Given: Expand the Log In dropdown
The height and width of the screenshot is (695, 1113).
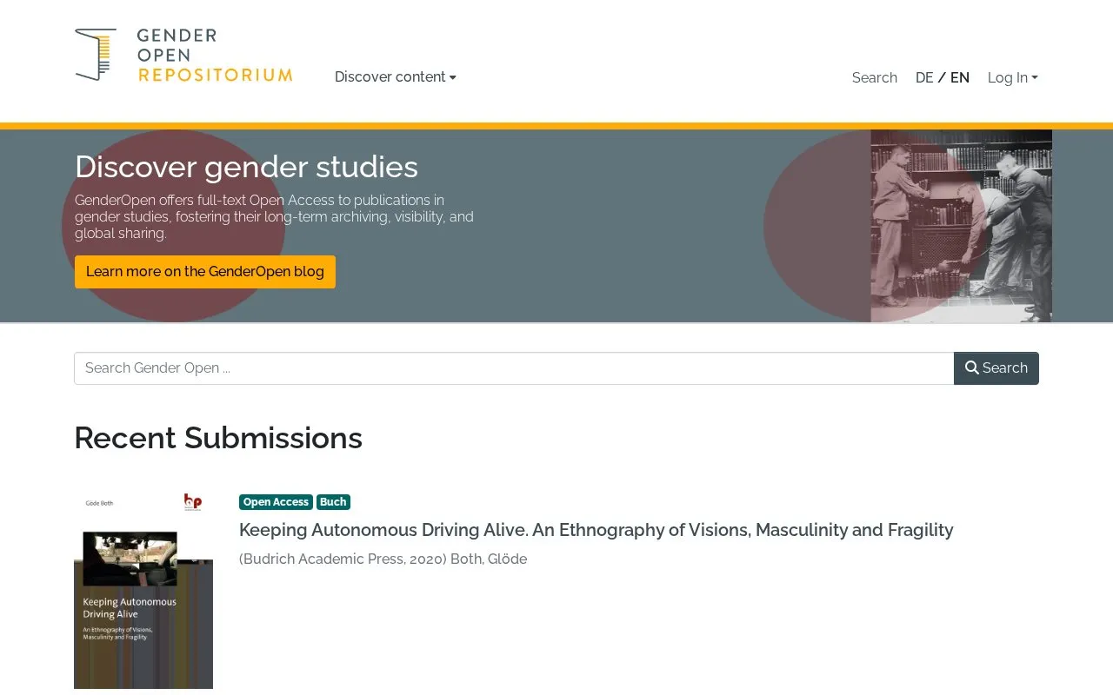Looking at the screenshot, I should [x=1013, y=78].
